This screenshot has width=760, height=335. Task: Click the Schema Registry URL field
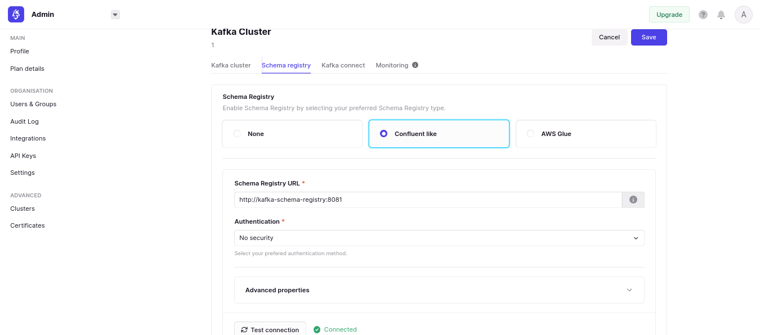428,200
